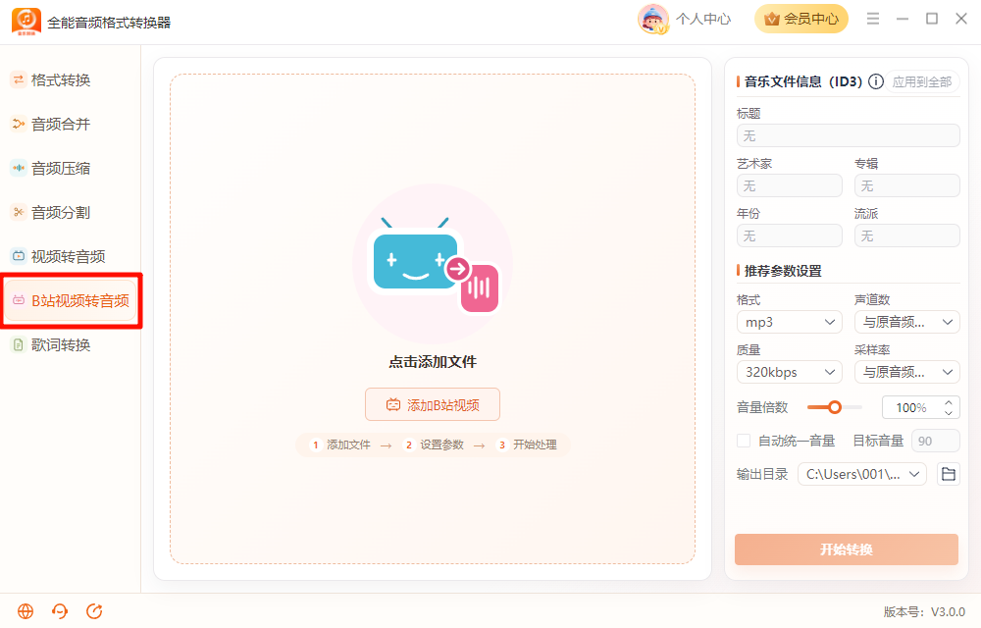The height and width of the screenshot is (628, 981).
Task: Click the 年份 input field
Action: pyautogui.click(x=790, y=235)
